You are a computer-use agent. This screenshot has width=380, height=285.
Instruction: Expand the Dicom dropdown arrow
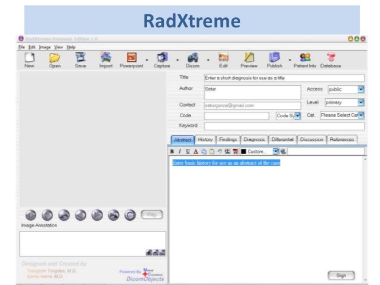(x=208, y=60)
